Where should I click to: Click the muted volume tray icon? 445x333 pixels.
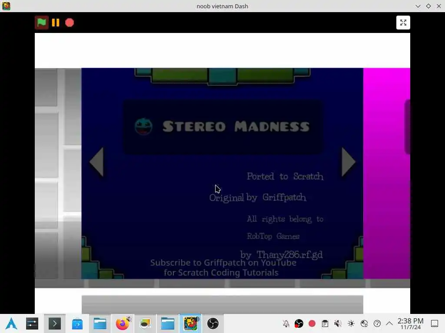tap(338, 323)
